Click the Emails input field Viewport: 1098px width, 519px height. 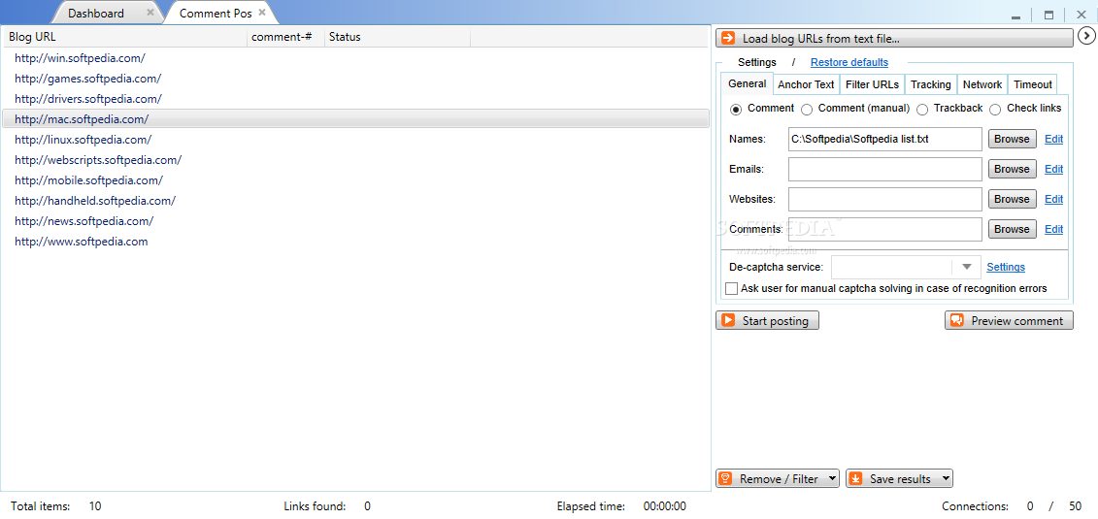885,169
